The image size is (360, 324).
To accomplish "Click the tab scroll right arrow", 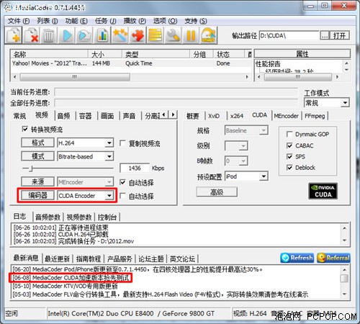I will tap(173, 114).
